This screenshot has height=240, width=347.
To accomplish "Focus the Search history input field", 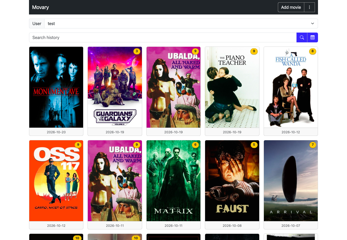I will click(x=163, y=37).
